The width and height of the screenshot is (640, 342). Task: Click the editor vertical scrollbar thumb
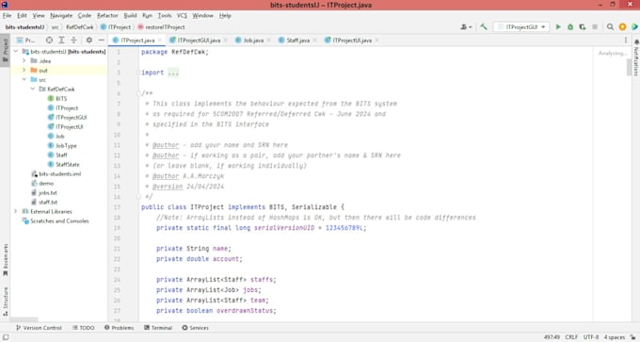[x=630, y=68]
